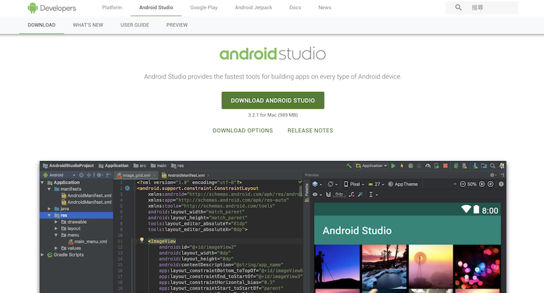
Task: Open the orientation rotate dropdown
Action: tap(333, 184)
